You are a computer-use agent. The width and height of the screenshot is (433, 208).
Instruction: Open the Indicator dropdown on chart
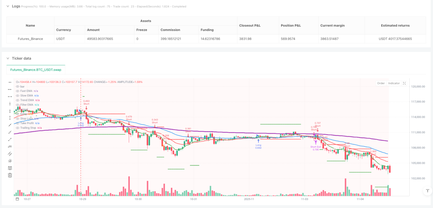[394, 83]
